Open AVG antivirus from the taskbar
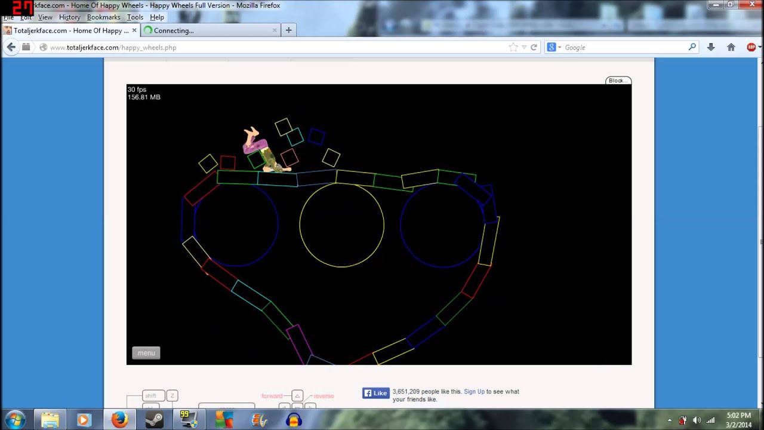 point(224,420)
